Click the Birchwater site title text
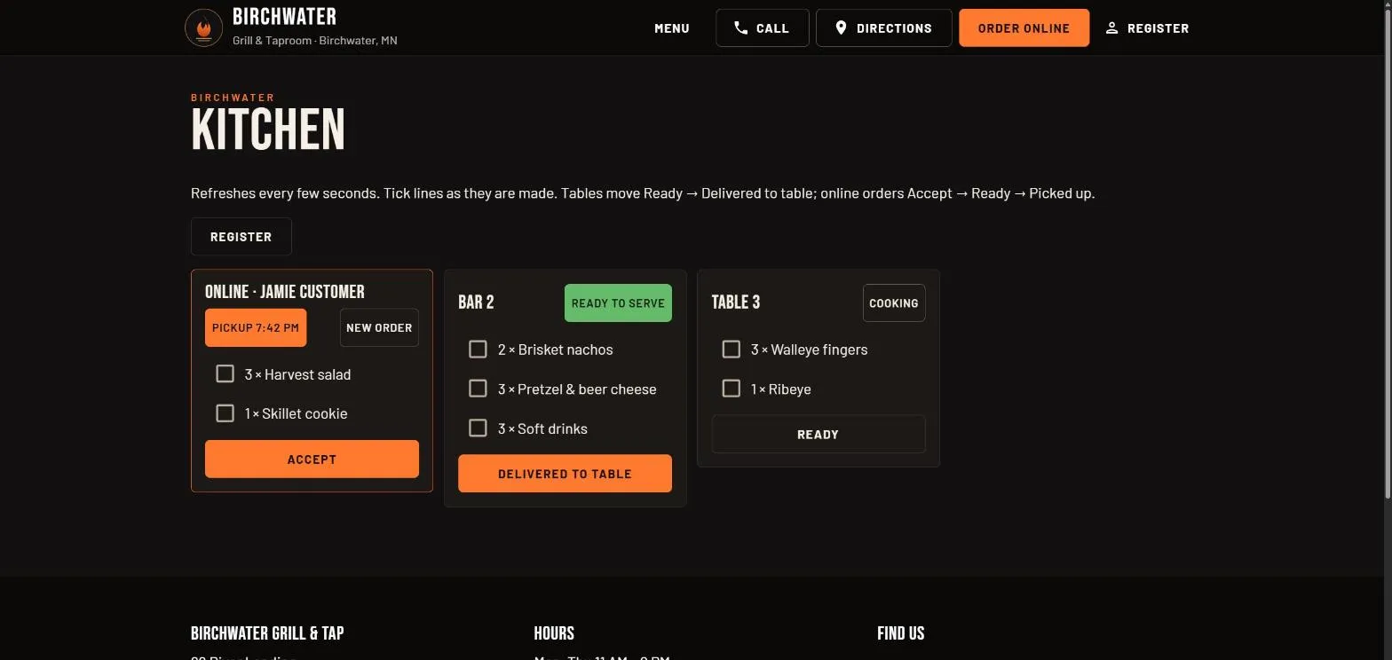The height and width of the screenshot is (660, 1392). [x=284, y=17]
